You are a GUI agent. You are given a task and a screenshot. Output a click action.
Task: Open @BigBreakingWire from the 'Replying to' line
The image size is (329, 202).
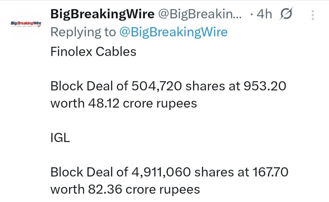174,32
